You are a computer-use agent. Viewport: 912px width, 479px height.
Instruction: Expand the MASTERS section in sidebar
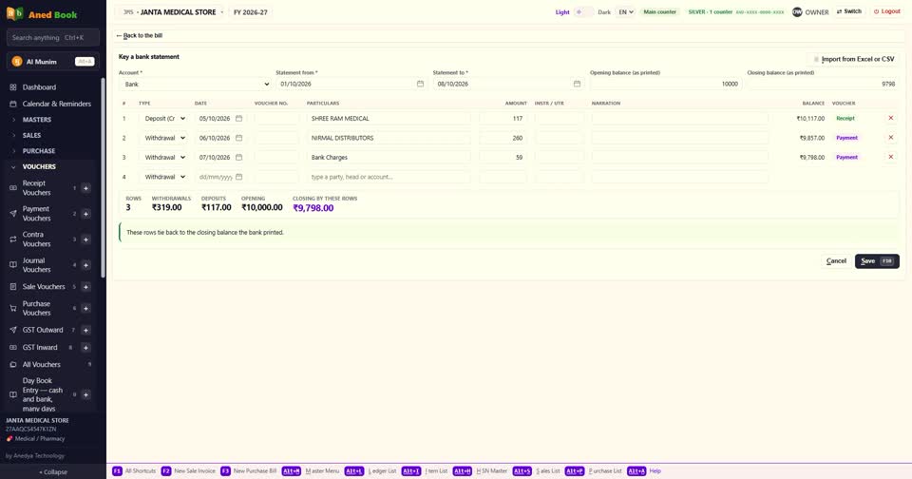point(37,120)
